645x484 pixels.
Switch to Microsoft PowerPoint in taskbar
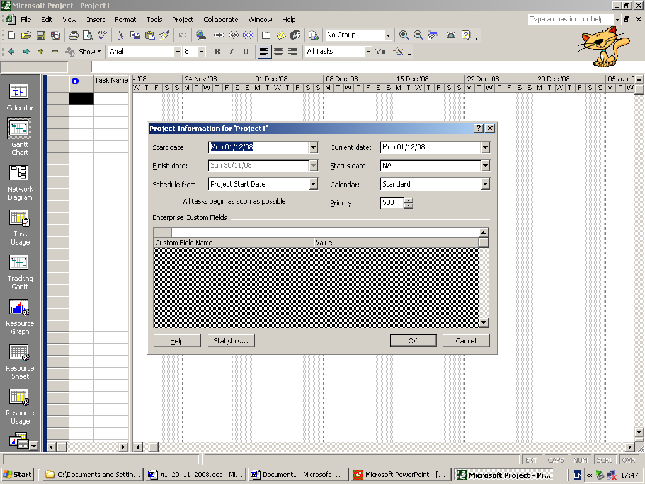[x=401, y=475]
